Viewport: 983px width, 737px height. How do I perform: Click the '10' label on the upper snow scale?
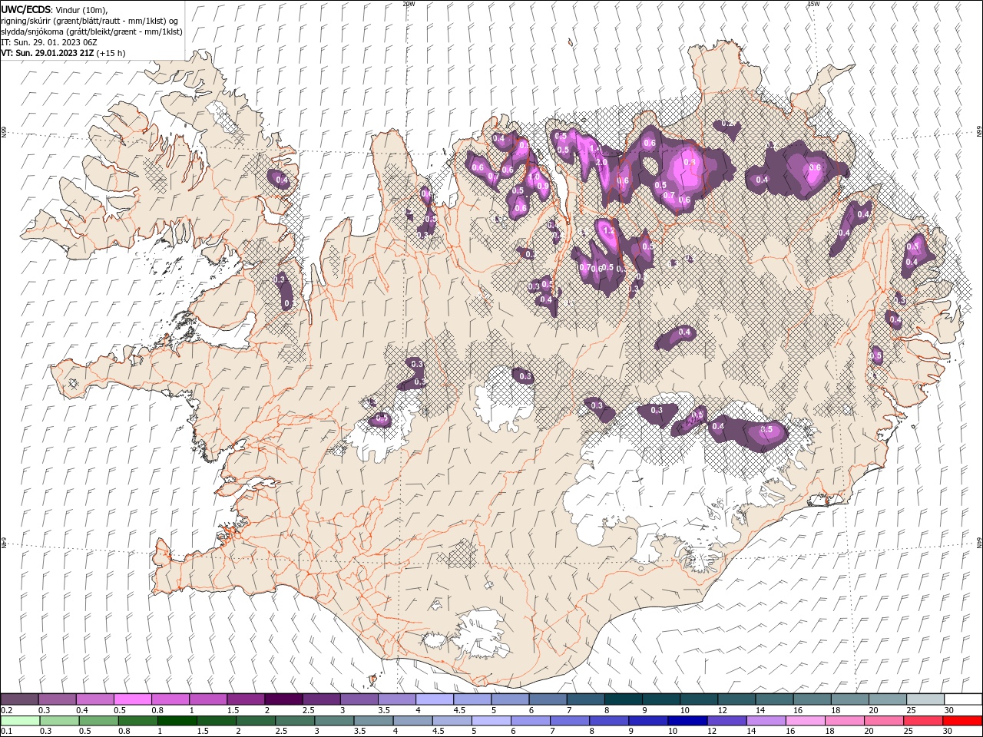pyautogui.click(x=684, y=710)
